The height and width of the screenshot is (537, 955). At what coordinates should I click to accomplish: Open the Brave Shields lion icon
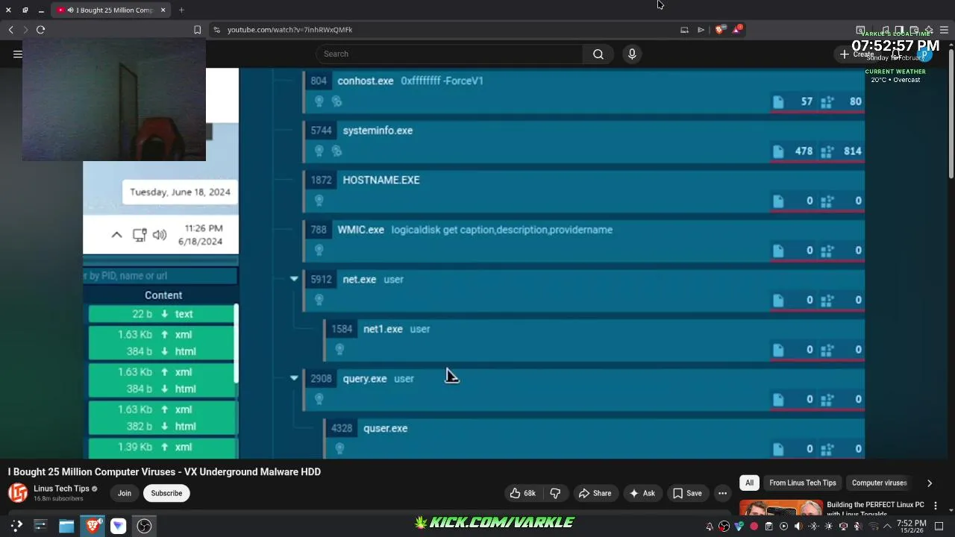(719, 30)
